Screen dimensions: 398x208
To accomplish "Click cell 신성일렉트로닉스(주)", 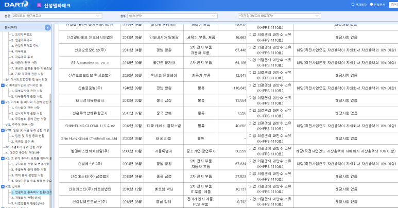I will click(90, 202).
